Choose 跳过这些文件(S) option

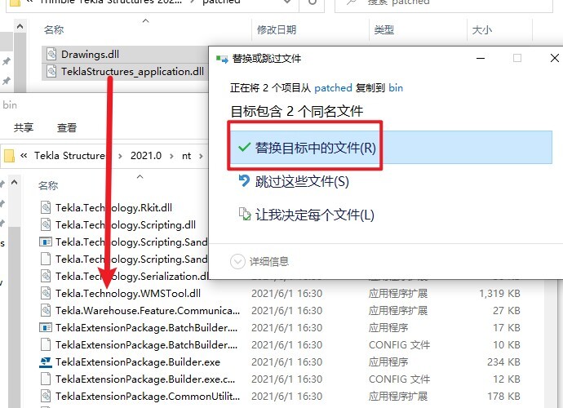coord(302,181)
